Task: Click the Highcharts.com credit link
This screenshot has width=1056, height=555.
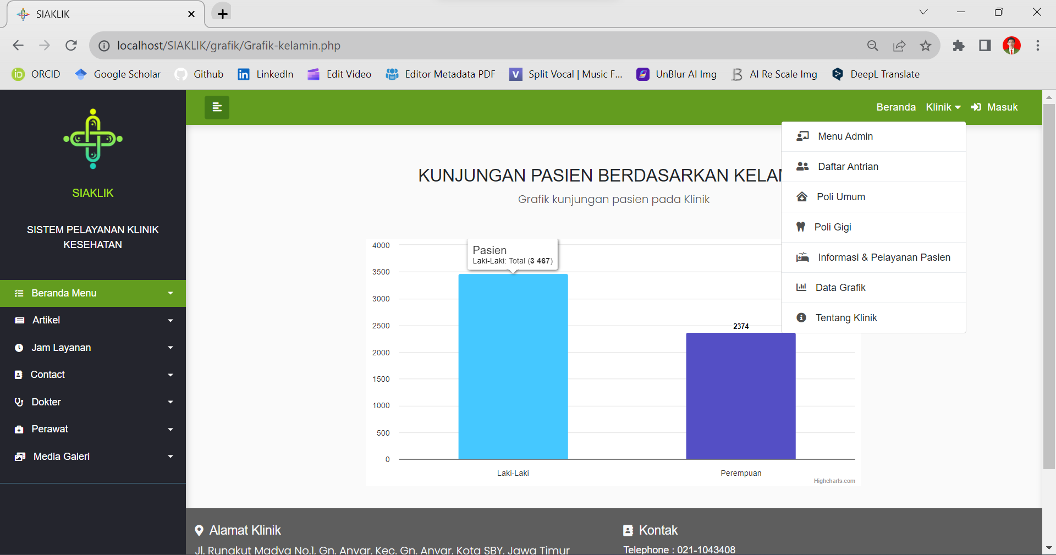Action: 834,481
